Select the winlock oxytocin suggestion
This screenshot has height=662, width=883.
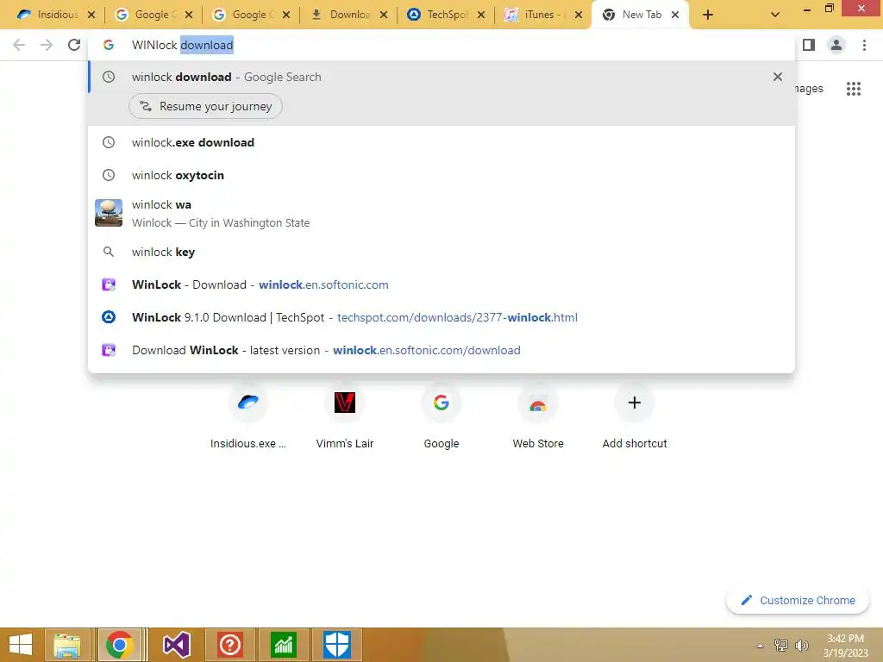441,175
